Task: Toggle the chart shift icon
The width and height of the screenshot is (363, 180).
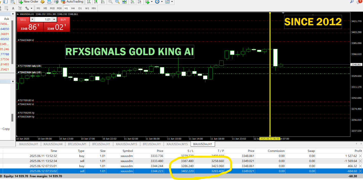Action: pos(140,2)
